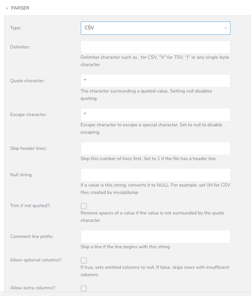Click the "Quote character:" label
Image resolution: width=251 pixels, height=296 pixels.
pyautogui.click(x=28, y=81)
